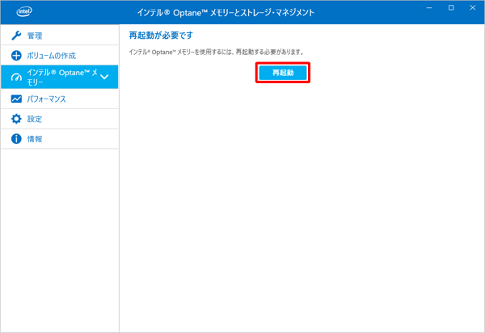485x333 pixels.
Task: Click the gear icon beside 設定
Action: click(16, 119)
